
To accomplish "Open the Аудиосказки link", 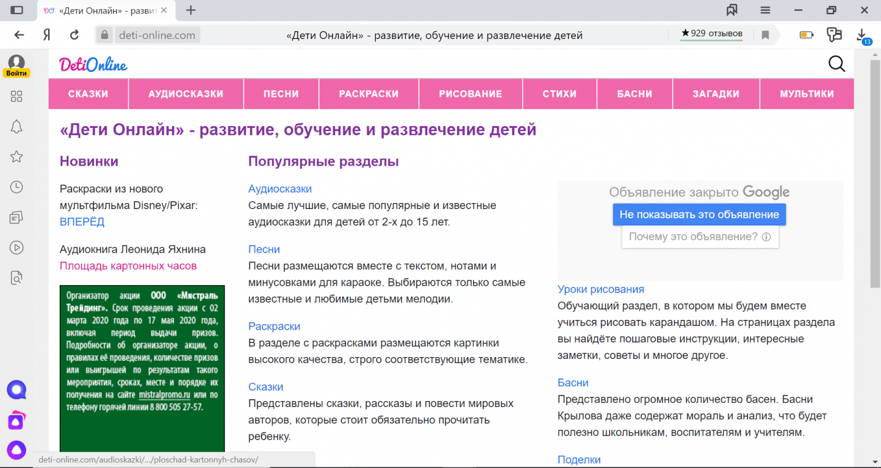I will point(280,189).
